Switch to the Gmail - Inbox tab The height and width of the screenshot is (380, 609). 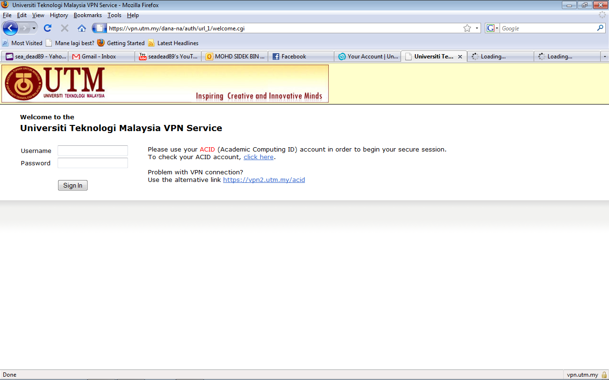[x=101, y=57]
